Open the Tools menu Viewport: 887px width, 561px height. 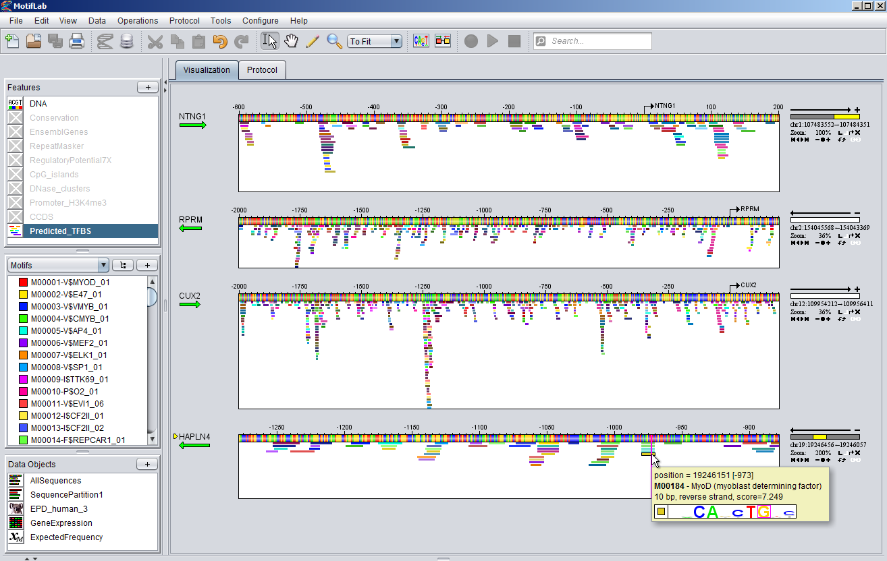(221, 21)
